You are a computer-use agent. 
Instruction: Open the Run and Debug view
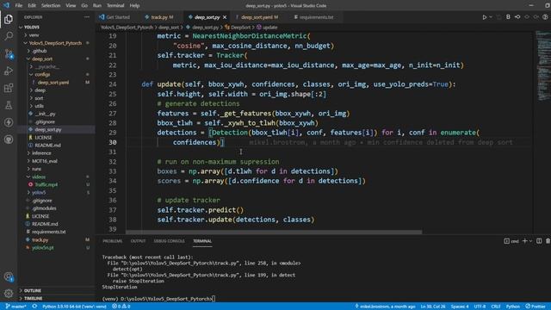[9, 71]
